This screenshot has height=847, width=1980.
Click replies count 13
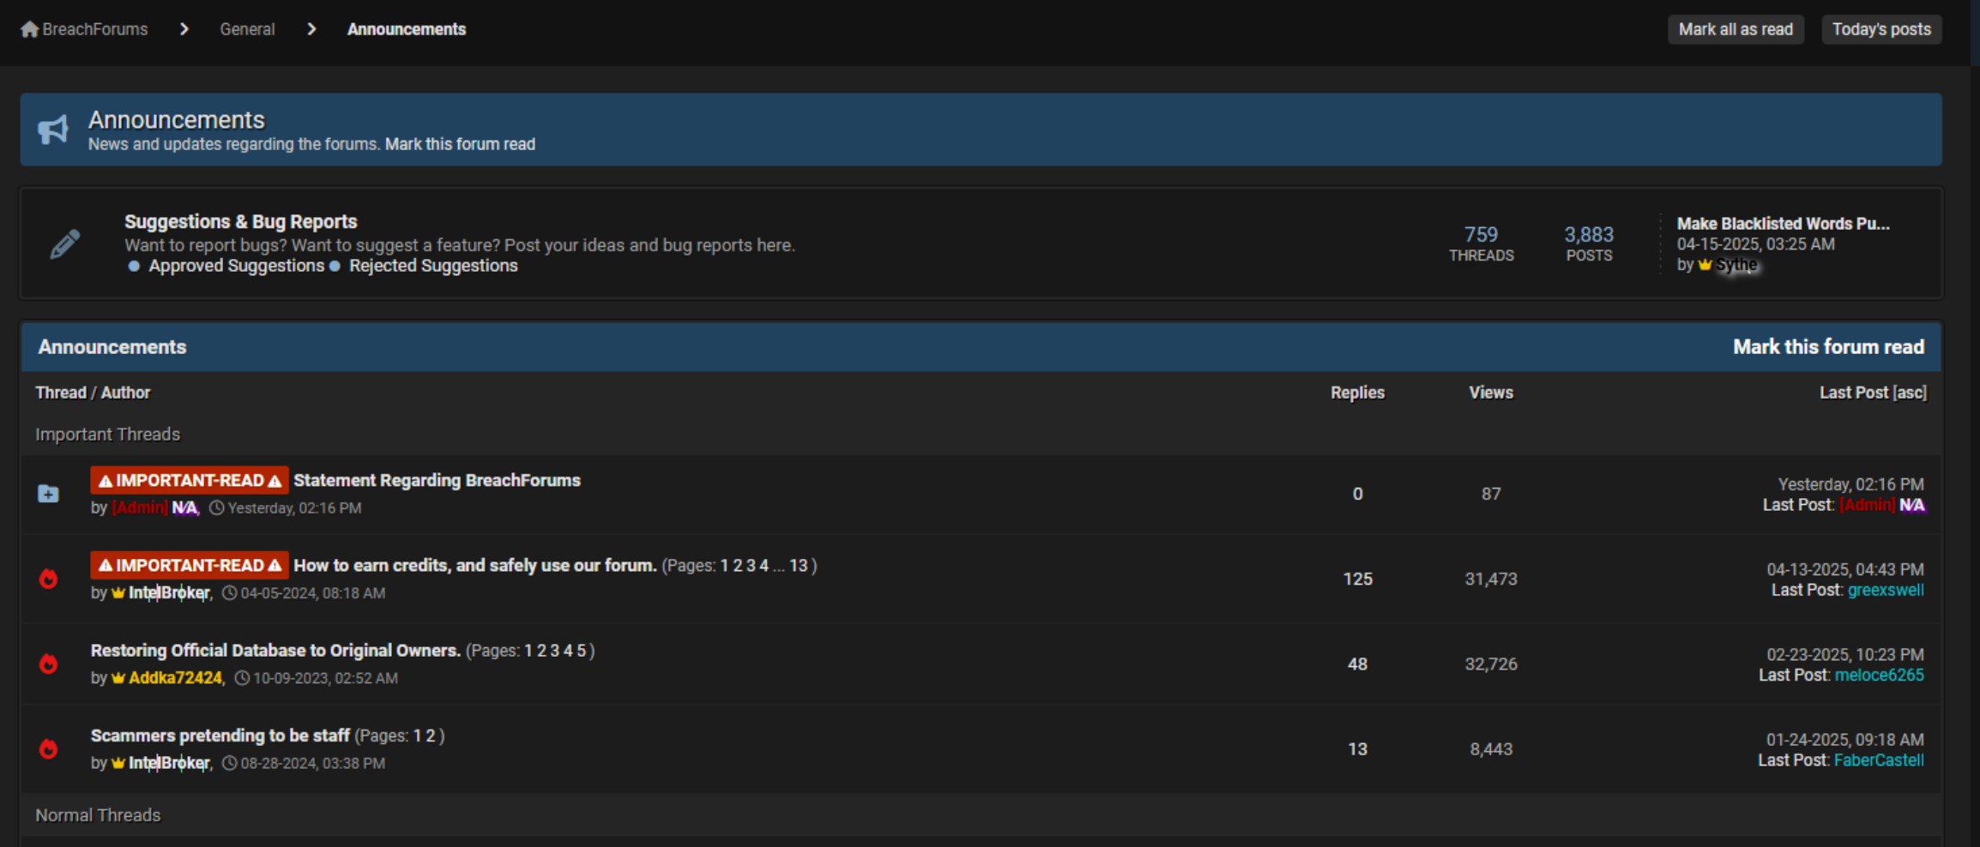(1357, 749)
